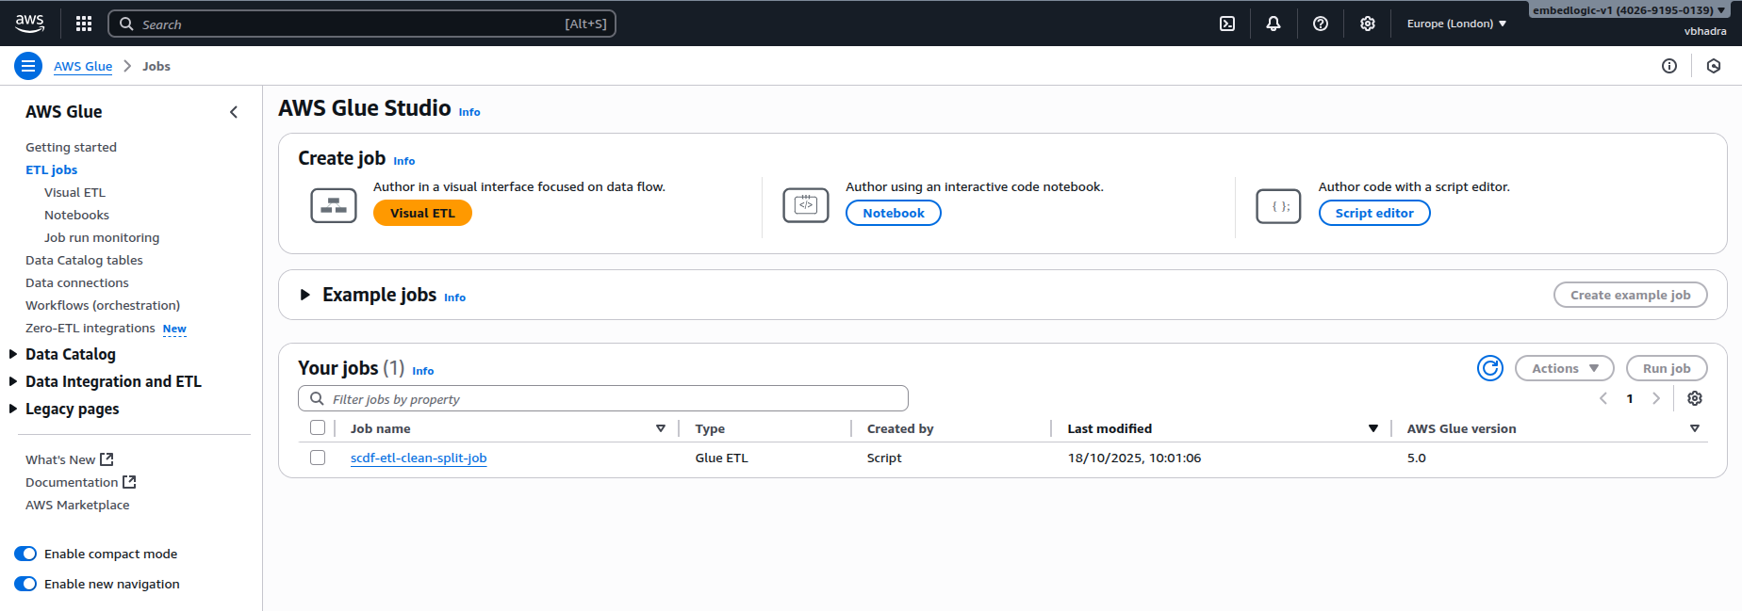
Task: Open the notifications bell
Action: [x=1274, y=24]
